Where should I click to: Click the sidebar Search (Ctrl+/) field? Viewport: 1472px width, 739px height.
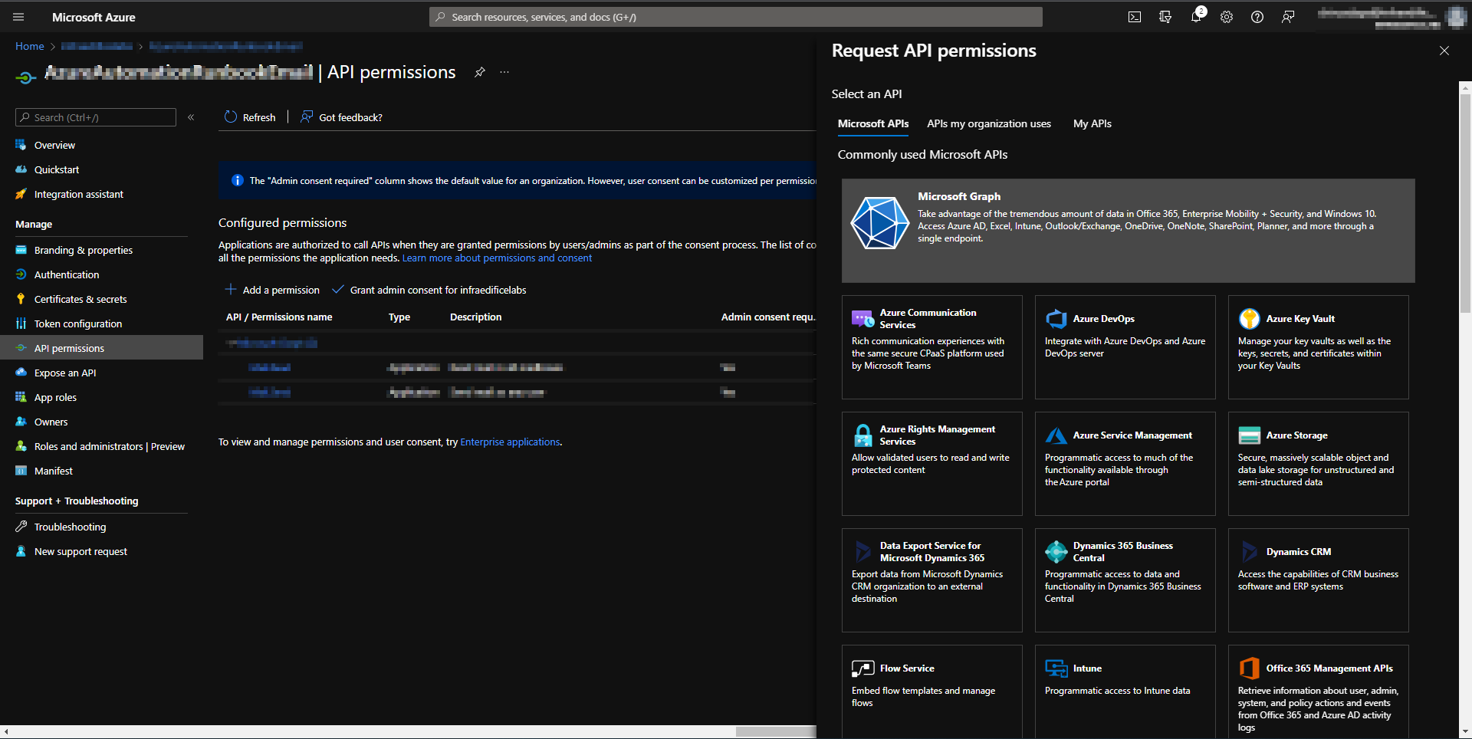[x=96, y=117]
